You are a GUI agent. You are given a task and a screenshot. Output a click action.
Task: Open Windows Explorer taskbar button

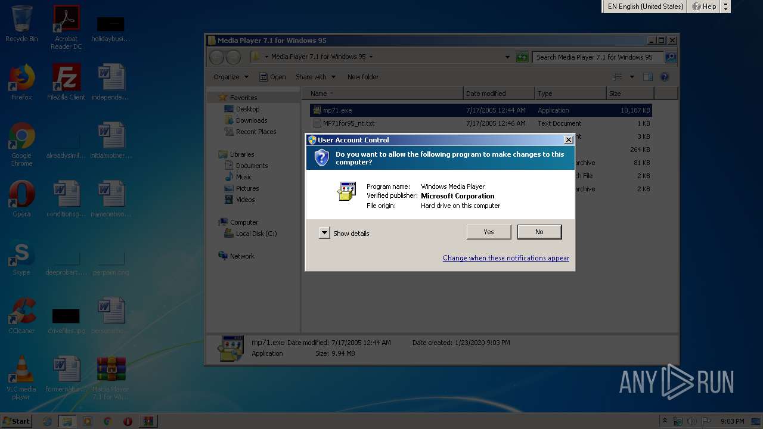(x=67, y=421)
